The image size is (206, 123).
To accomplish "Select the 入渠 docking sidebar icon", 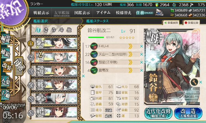I will 5,81.
